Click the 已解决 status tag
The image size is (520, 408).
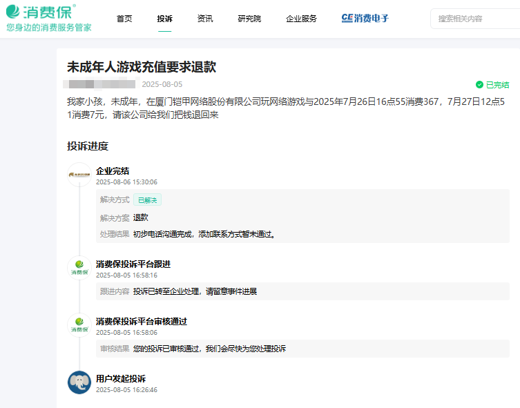click(147, 200)
